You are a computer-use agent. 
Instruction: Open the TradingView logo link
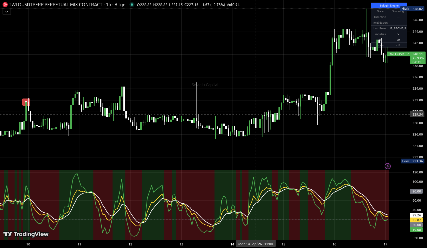26,234
